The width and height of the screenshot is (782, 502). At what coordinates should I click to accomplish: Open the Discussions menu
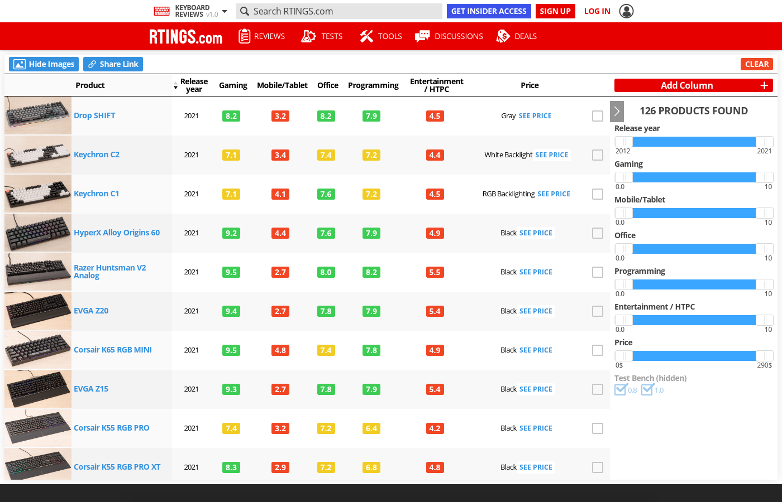(x=449, y=36)
